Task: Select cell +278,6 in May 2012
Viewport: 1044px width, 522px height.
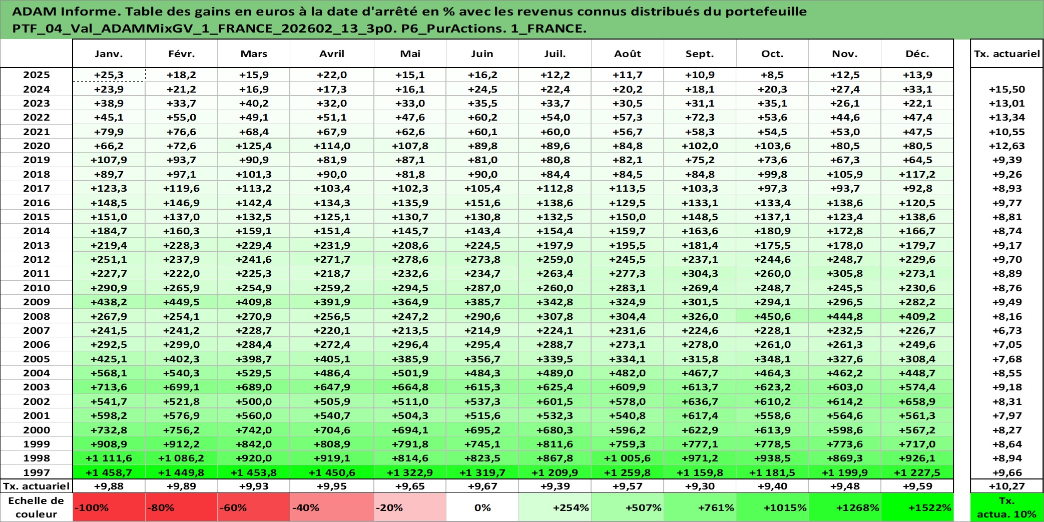Action: (x=410, y=259)
